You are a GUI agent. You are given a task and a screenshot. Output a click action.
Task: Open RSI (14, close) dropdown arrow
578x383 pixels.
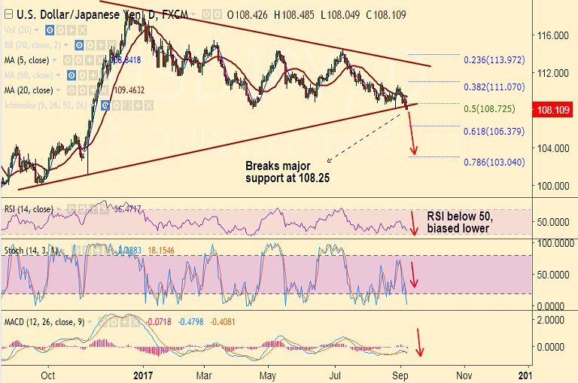point(58,209)
